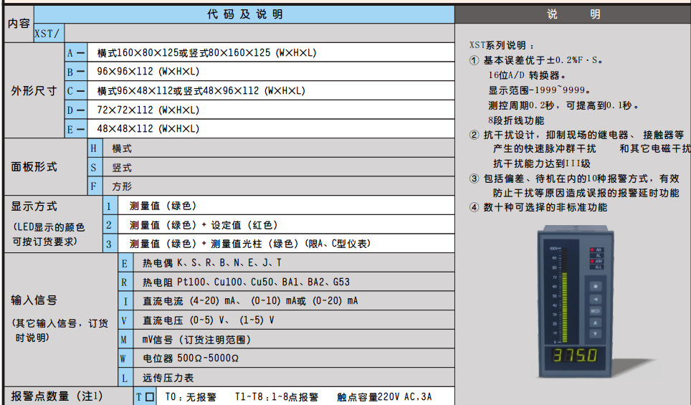Select input code 'L' cell

[x=125, y=378]
